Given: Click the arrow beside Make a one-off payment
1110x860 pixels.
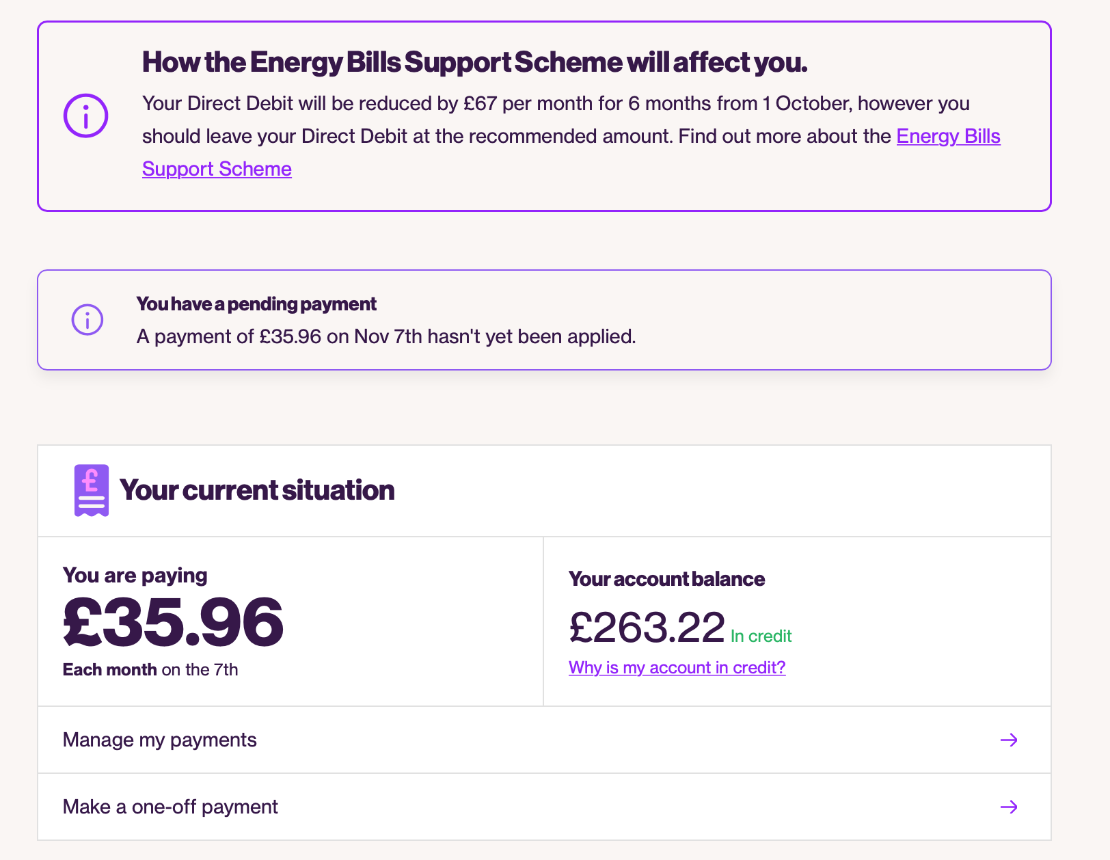Looking at the screenshot, I should pyautogui.click(x=1009, y=807).
